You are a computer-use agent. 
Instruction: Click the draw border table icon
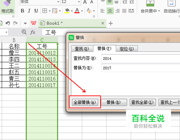[55, 11]
